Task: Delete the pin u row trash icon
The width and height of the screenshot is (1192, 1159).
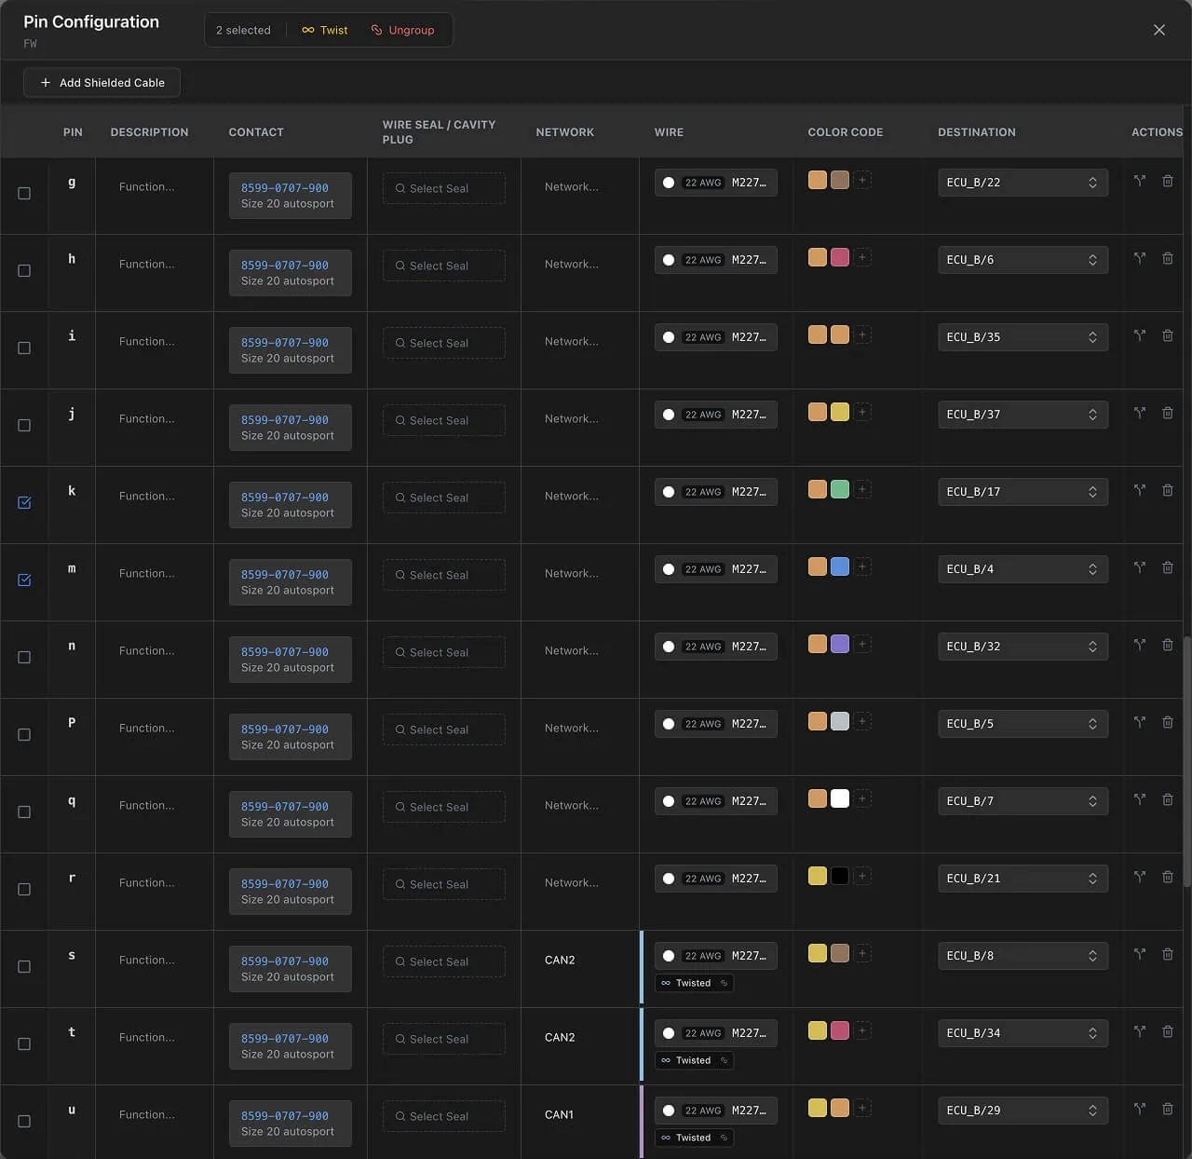Action: coord(1168,1109)
